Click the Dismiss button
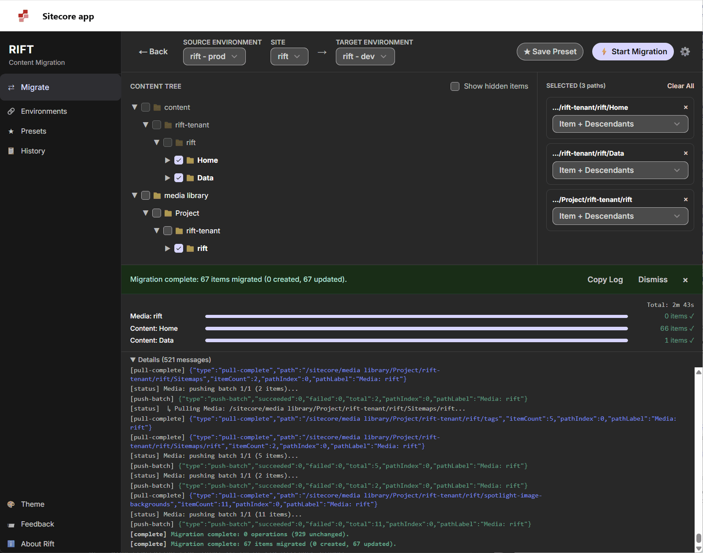 [x=653, y=280]
